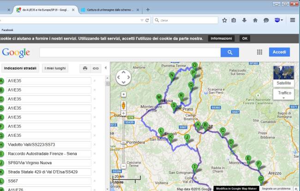Viewport: 300px width, 191px height.
Task: Collapse the directions side panel arrow
Action: coord(105,68)
